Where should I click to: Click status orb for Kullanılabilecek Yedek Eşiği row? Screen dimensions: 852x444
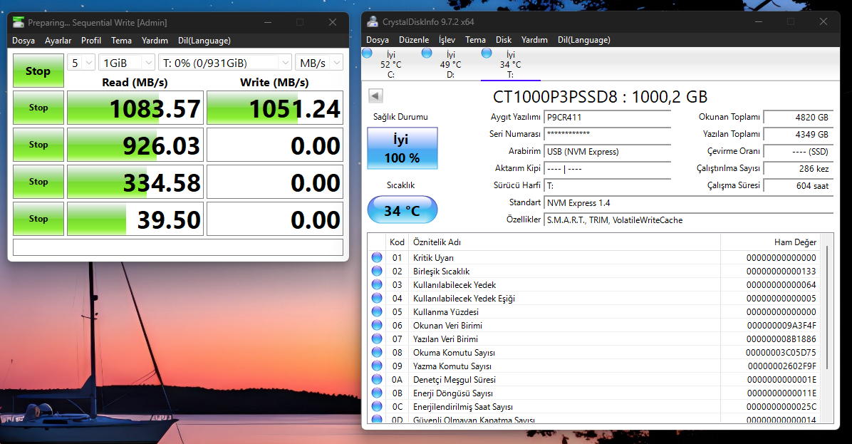pyautogui.click(x=377, y=298)
